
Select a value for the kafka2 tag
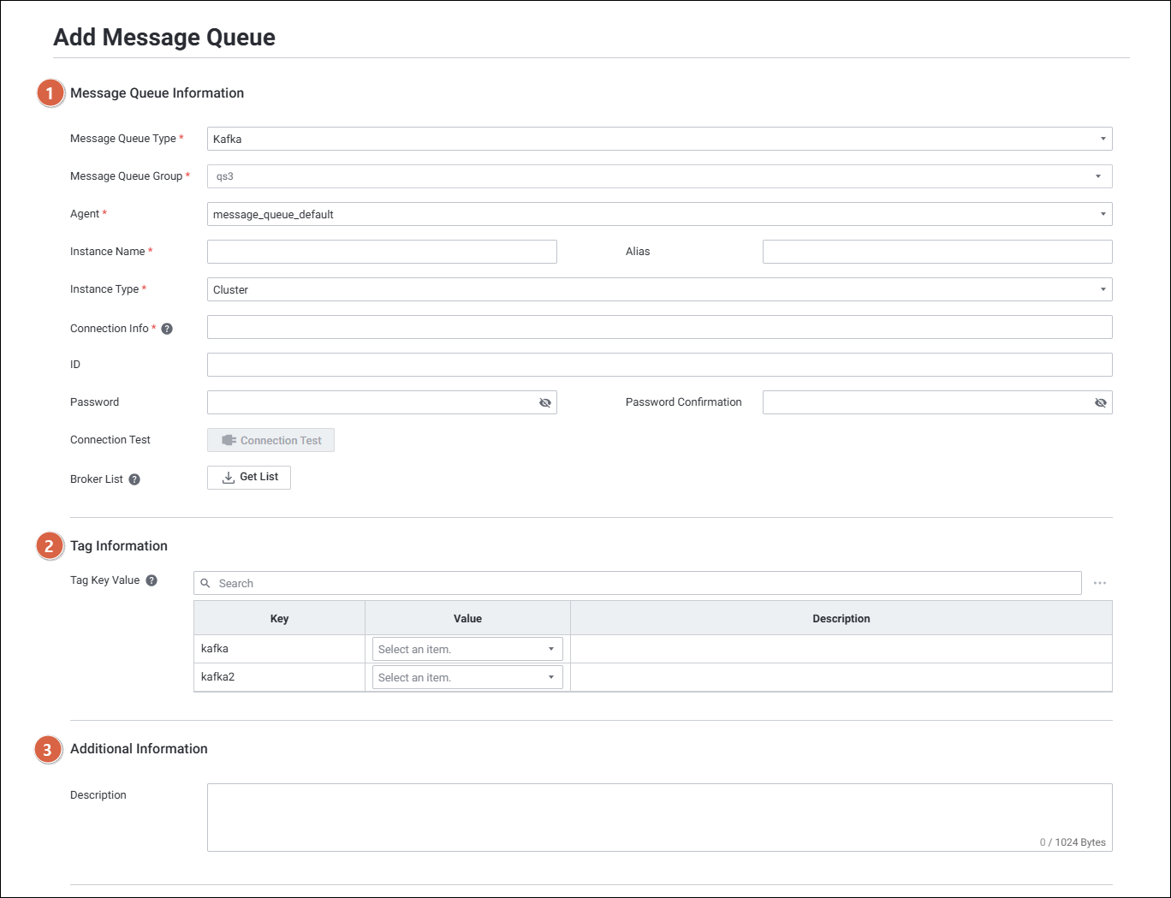click(467, 677)
